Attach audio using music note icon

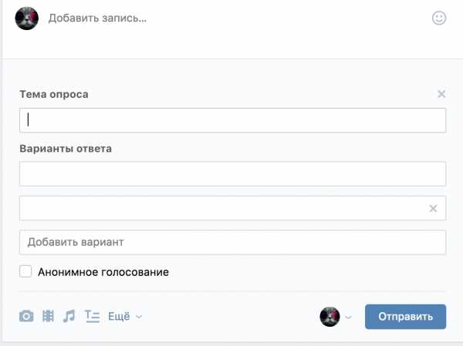pyautogui.click(x=69, y=316)
